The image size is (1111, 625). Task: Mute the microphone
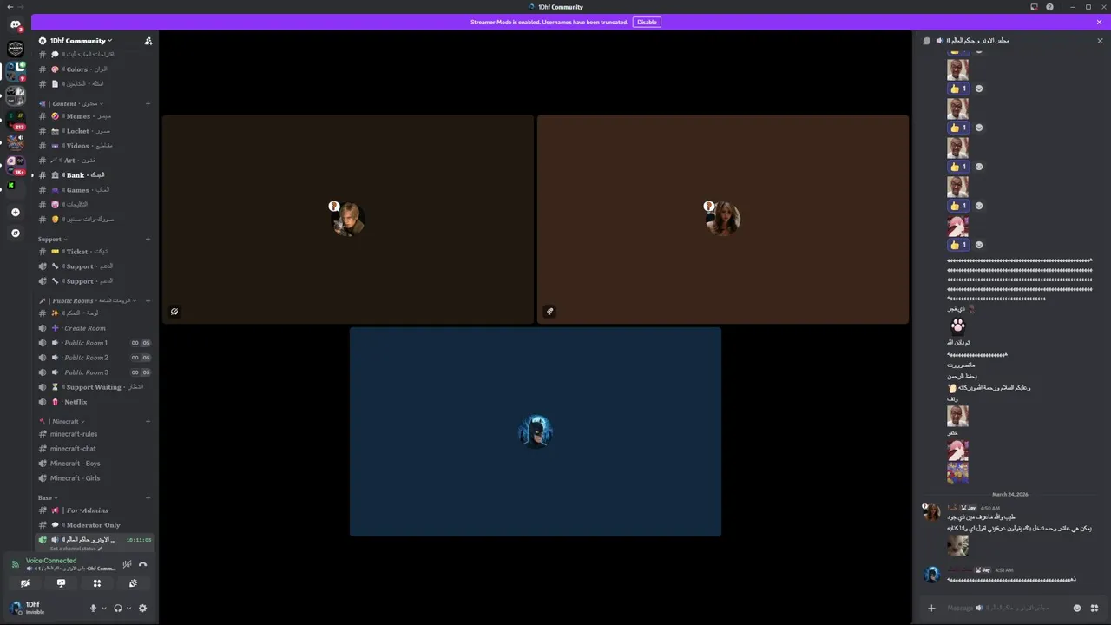click(93, 608)
